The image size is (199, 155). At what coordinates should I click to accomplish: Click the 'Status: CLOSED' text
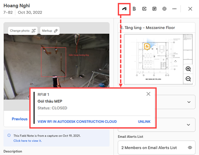coord(52,108)
